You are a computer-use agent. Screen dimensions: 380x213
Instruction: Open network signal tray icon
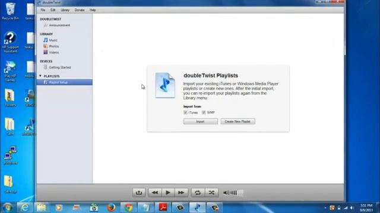coord(346,208)
